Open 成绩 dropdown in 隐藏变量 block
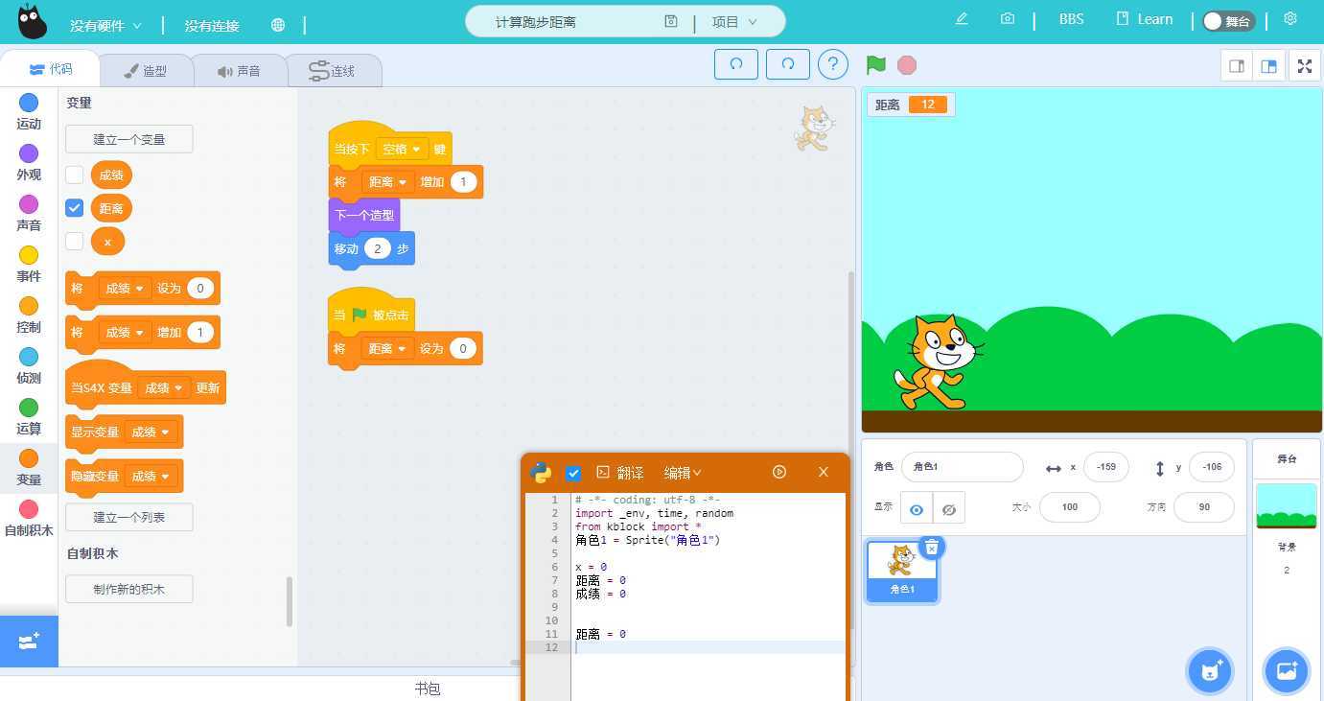Image resolution: width=1324 pixels, height=701 pixels. pyautogui.click(x=151, y=477)
